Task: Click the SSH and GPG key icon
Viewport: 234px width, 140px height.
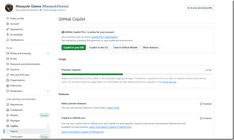Action: 7,75
